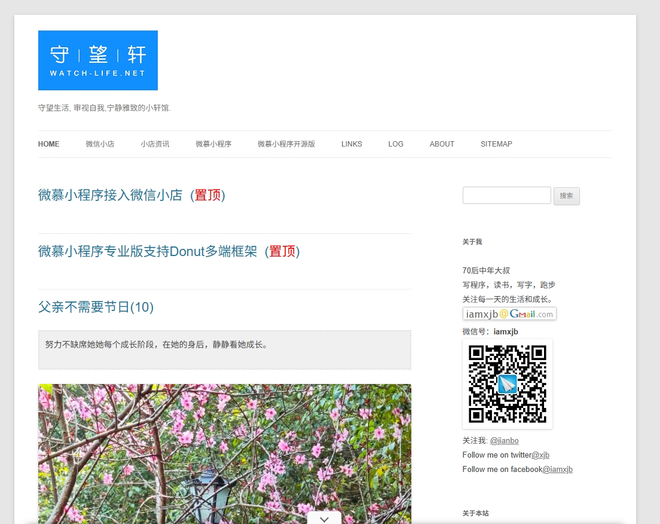This screenshot has height=524, width=660.
Task: Expand the down chevron at page bottom
Action: pyautogui.click(x=324, y=519)
